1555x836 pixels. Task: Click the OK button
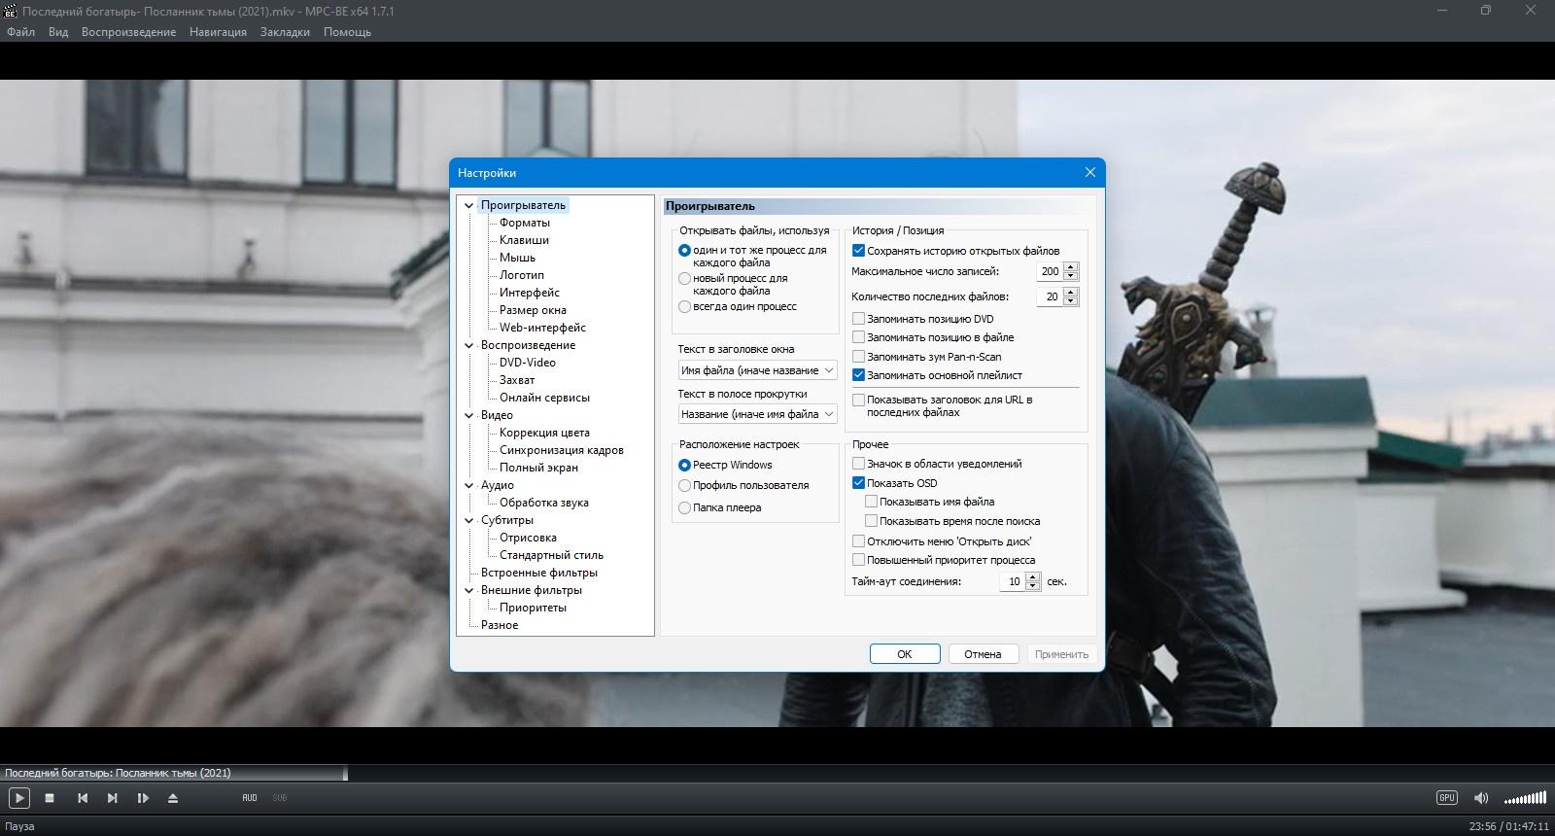[x=905, y=654]
